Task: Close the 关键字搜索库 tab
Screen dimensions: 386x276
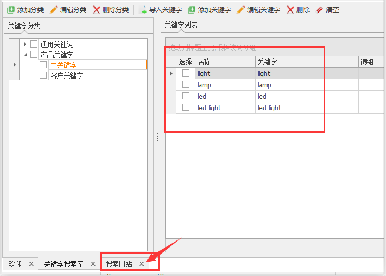Action: (93, 263)
